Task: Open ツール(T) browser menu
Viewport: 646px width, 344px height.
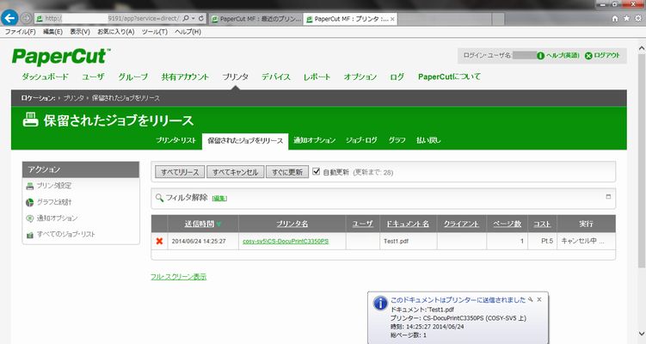Action: [155, 32]
